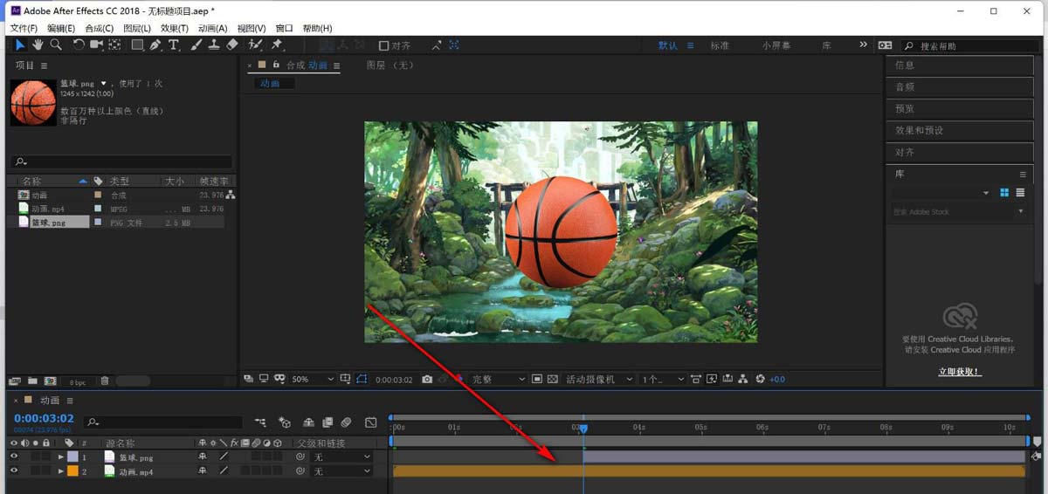Select the Zoom magnifier tool
The image size is (1048, 494).
55,45
